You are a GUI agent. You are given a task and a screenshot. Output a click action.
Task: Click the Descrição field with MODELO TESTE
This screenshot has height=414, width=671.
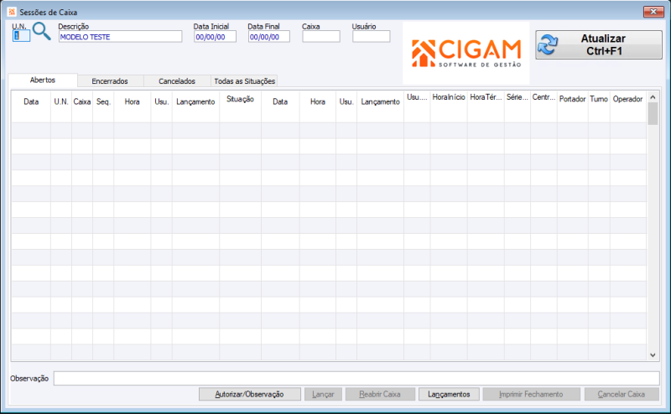[x=120, y=37]
